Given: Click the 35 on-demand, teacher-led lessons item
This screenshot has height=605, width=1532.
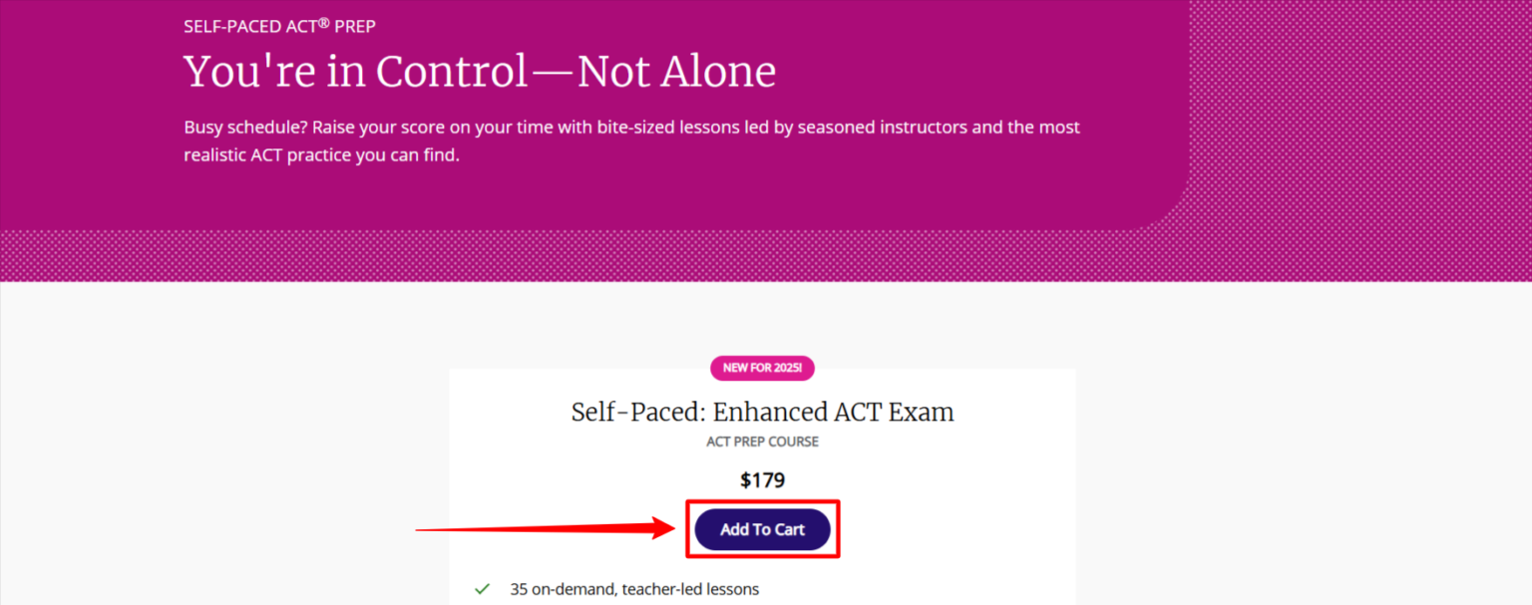Looking at the screenshot, I should click(634, 589).
